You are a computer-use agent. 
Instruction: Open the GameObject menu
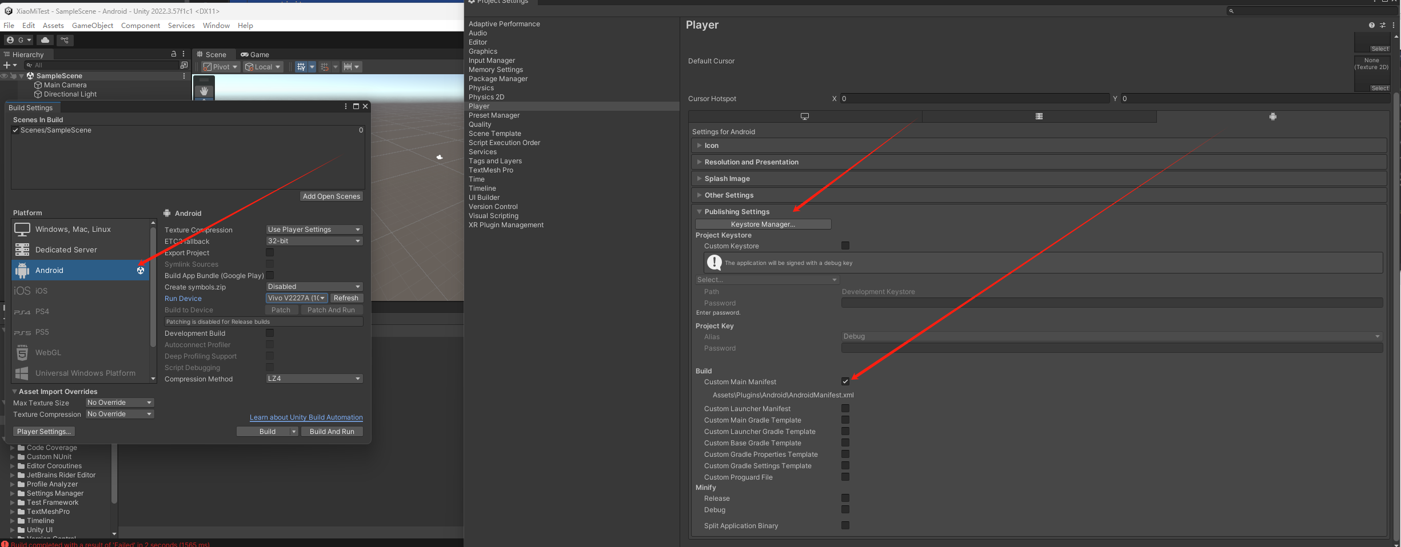click(x=93, y=26)
